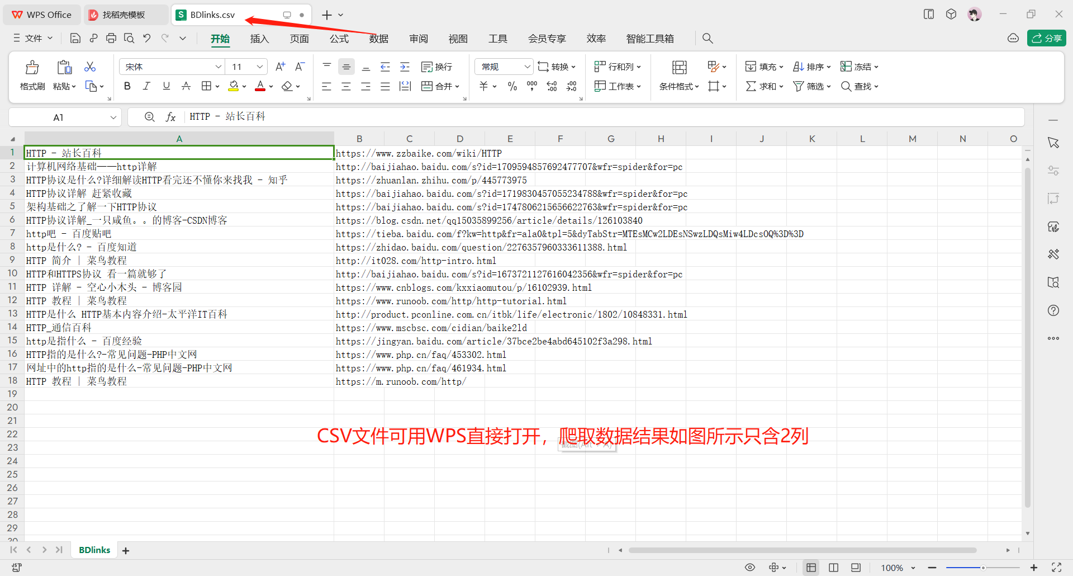Switch to 页面 ribbon tab
The image size is (1073, 576).
(299, 39)
